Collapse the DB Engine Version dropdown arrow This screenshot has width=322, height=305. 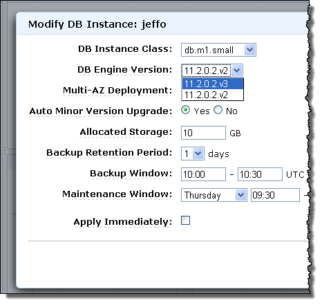(236, 71)
